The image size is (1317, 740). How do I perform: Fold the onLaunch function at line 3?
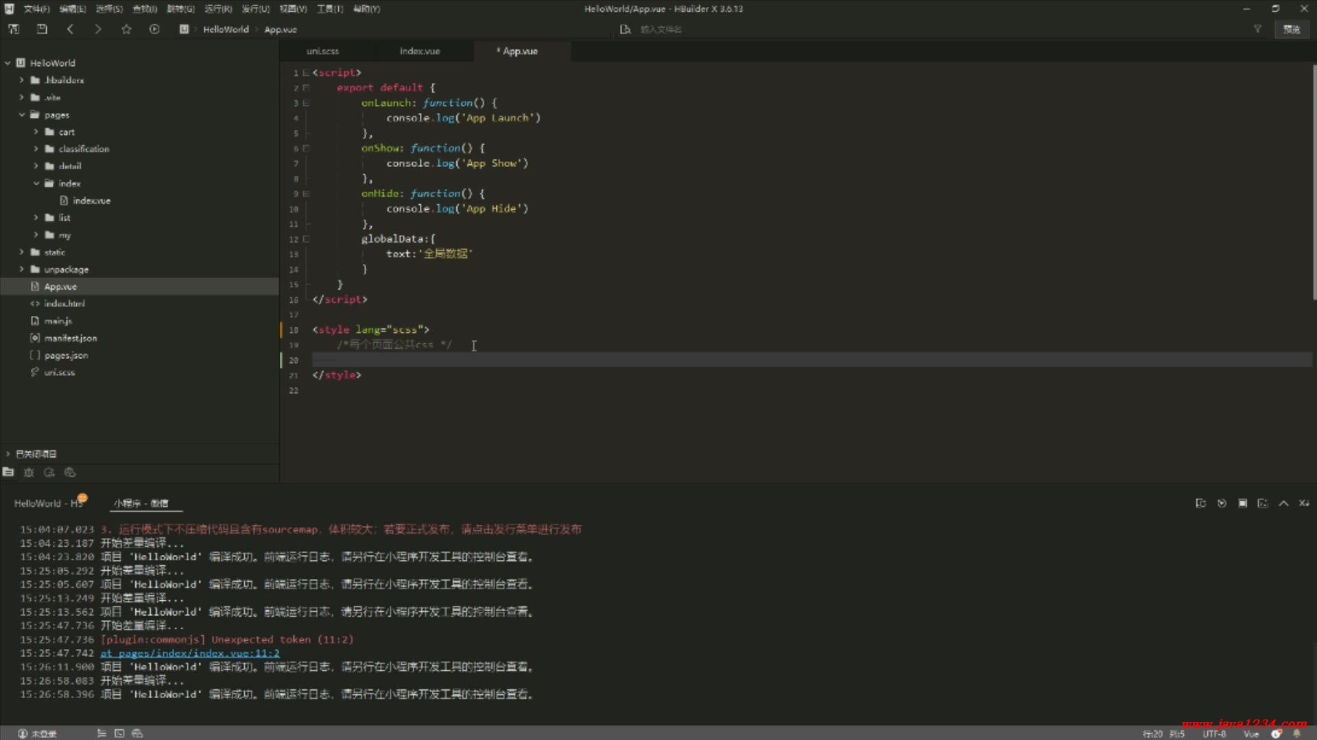click(306, 103)
